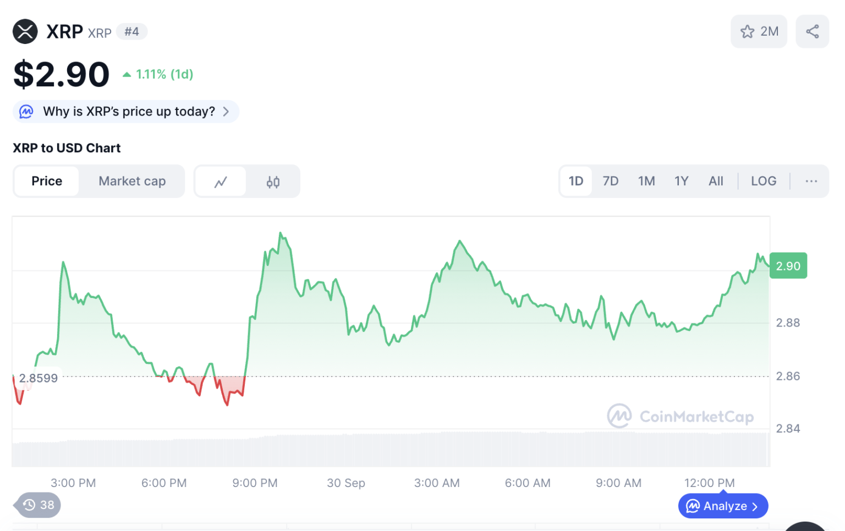Click the XRP logo icon
Image resolution: width=845 pixels, height=531 pixels.
click(25, 31)
